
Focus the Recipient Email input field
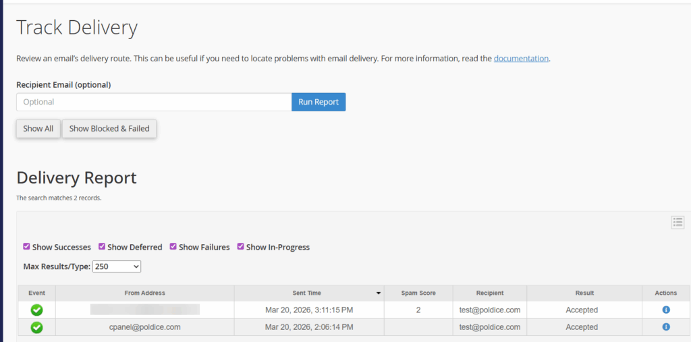[x=154, y=102]
